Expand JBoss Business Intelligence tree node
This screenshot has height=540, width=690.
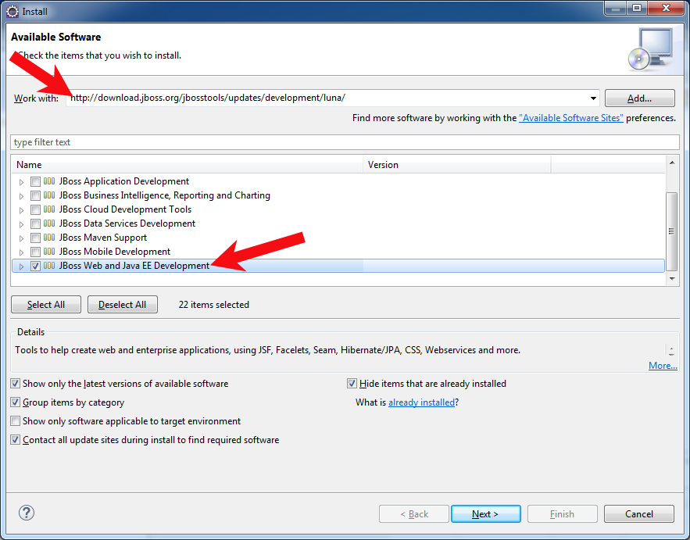pyautogui.click(x=21, y=196)
